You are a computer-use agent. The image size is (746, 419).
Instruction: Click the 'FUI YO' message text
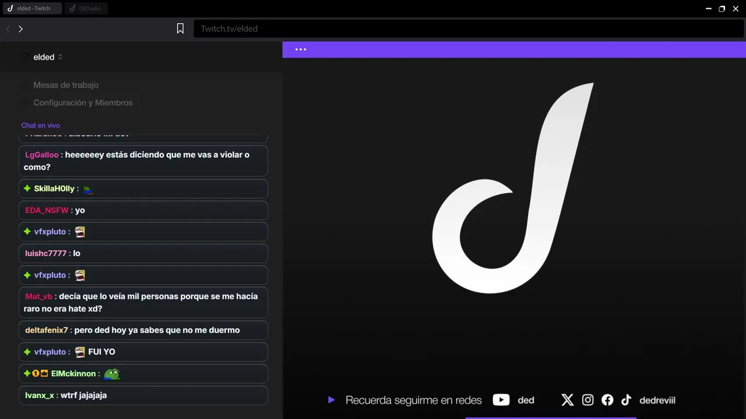pos(101,352)
